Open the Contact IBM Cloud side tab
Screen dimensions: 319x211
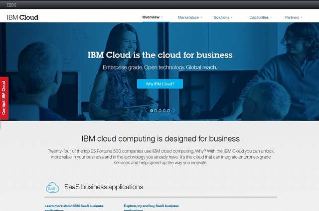tap(4, 98)
